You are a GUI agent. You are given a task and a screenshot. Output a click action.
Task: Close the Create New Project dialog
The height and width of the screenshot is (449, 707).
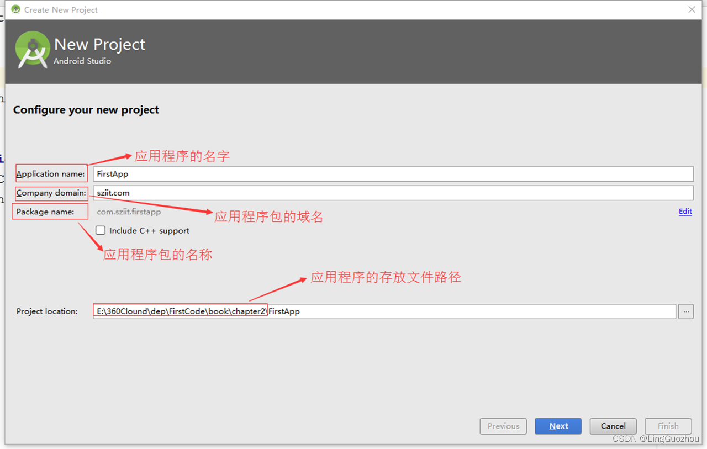[x=692, y=9]
